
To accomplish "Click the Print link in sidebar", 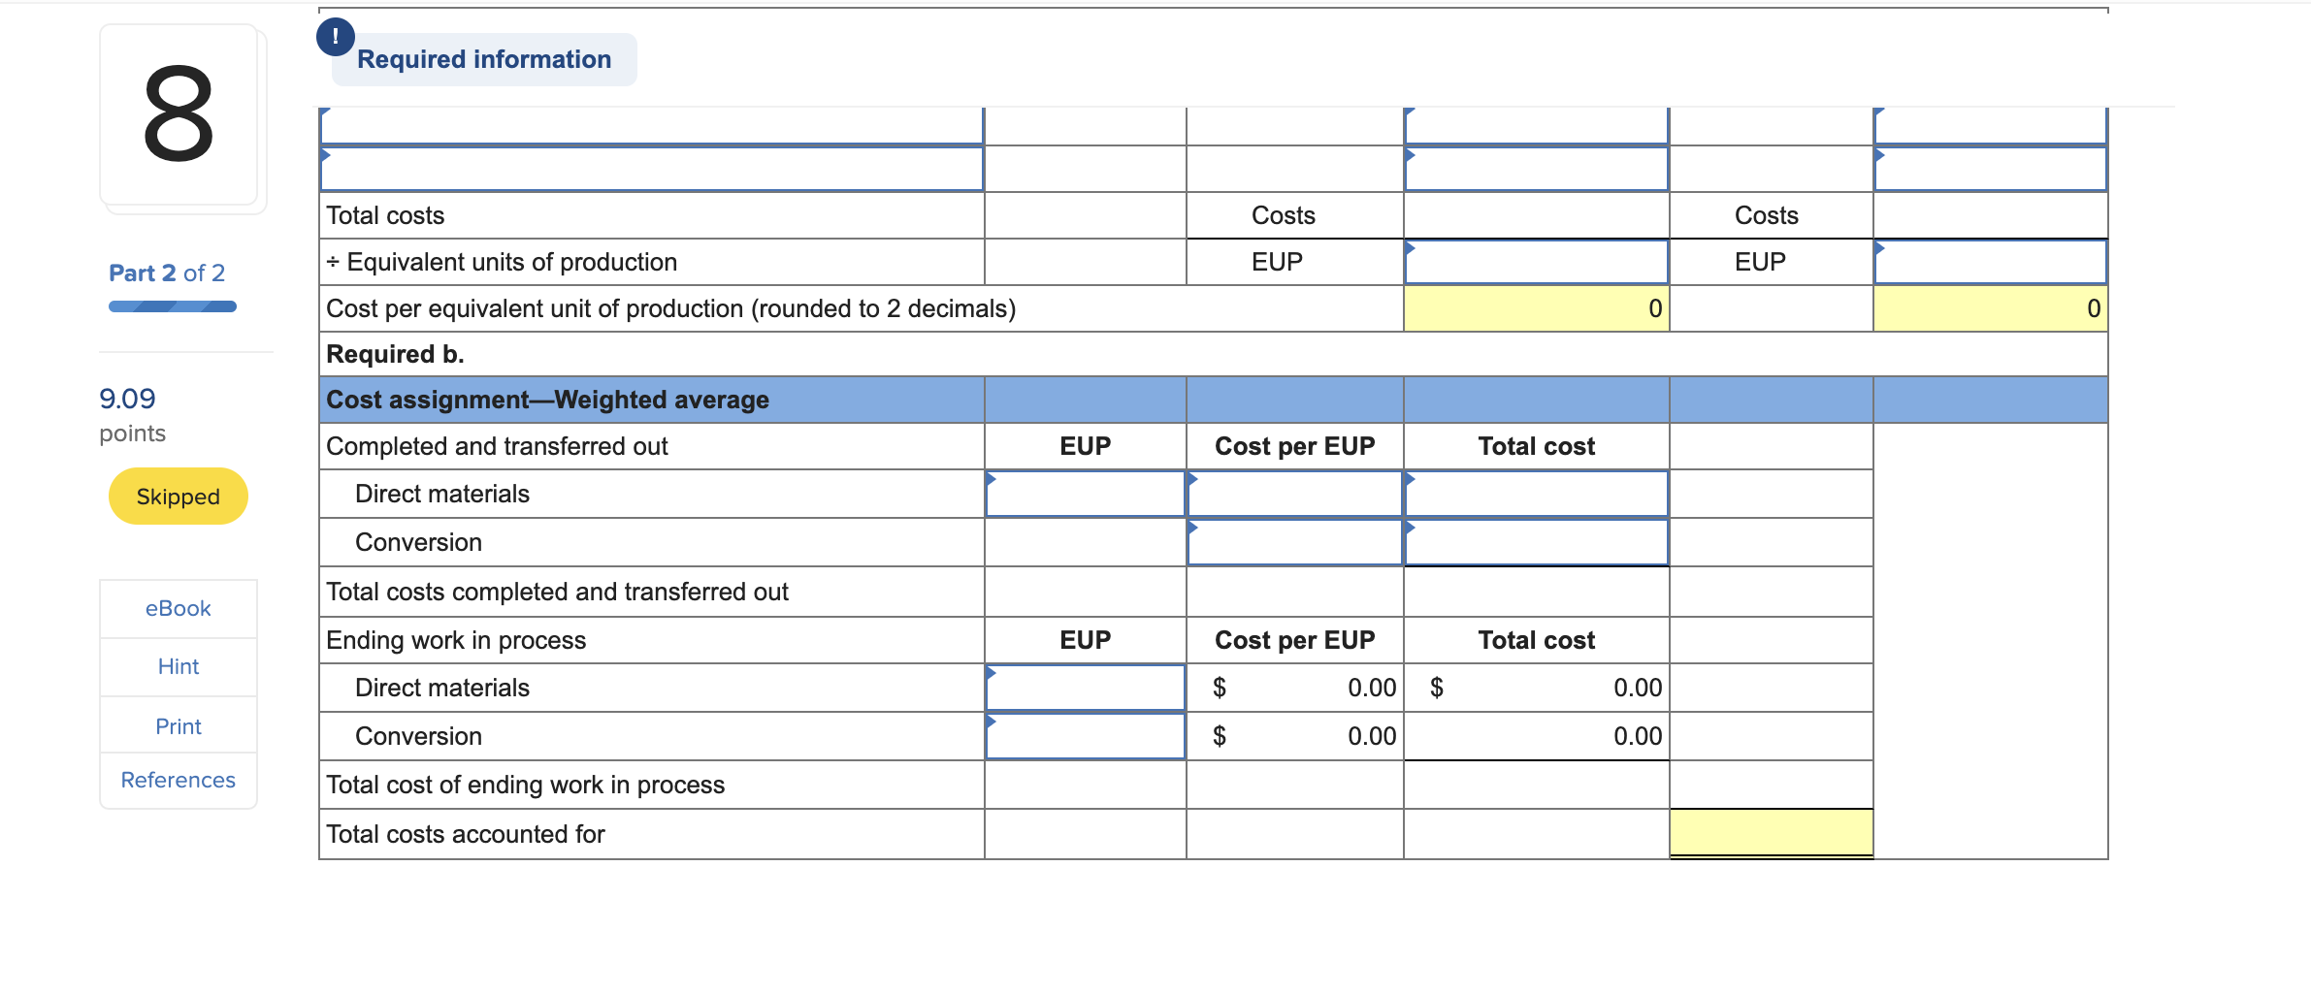I will [x=178, y=725].
